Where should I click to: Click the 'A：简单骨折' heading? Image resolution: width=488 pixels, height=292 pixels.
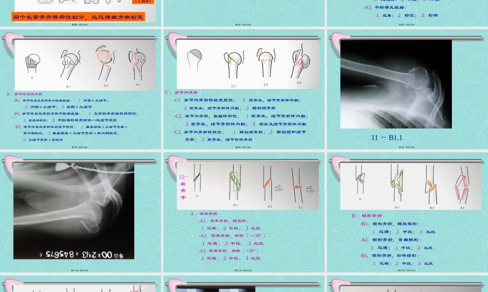tap(203, 214)
